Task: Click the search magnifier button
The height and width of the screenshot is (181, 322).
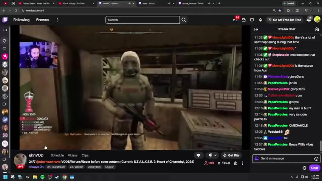Action: point(184,20)
